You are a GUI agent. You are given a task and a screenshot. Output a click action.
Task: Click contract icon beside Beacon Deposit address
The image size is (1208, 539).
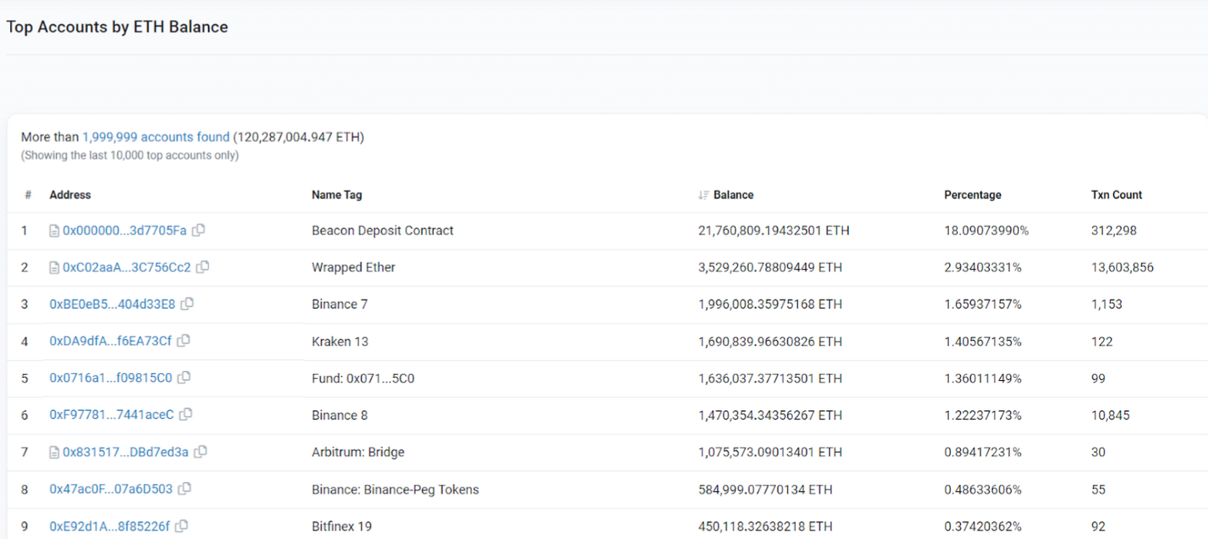point(54,231)
